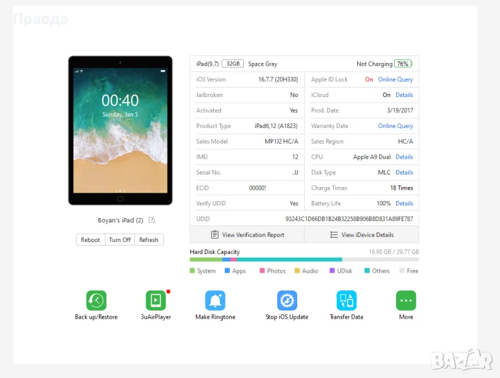Click Online Query next to Apple ID Lock
Screen dimensions: 500x378
coord(395,79)
